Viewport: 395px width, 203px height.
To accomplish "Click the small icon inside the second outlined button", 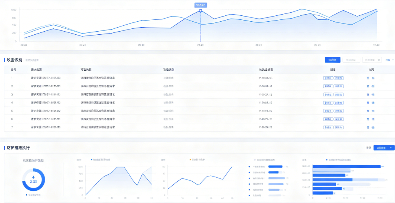I will (379, 60).
